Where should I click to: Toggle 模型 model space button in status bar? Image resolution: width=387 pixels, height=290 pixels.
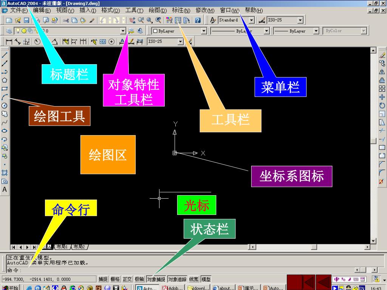(x=206, y=279)
